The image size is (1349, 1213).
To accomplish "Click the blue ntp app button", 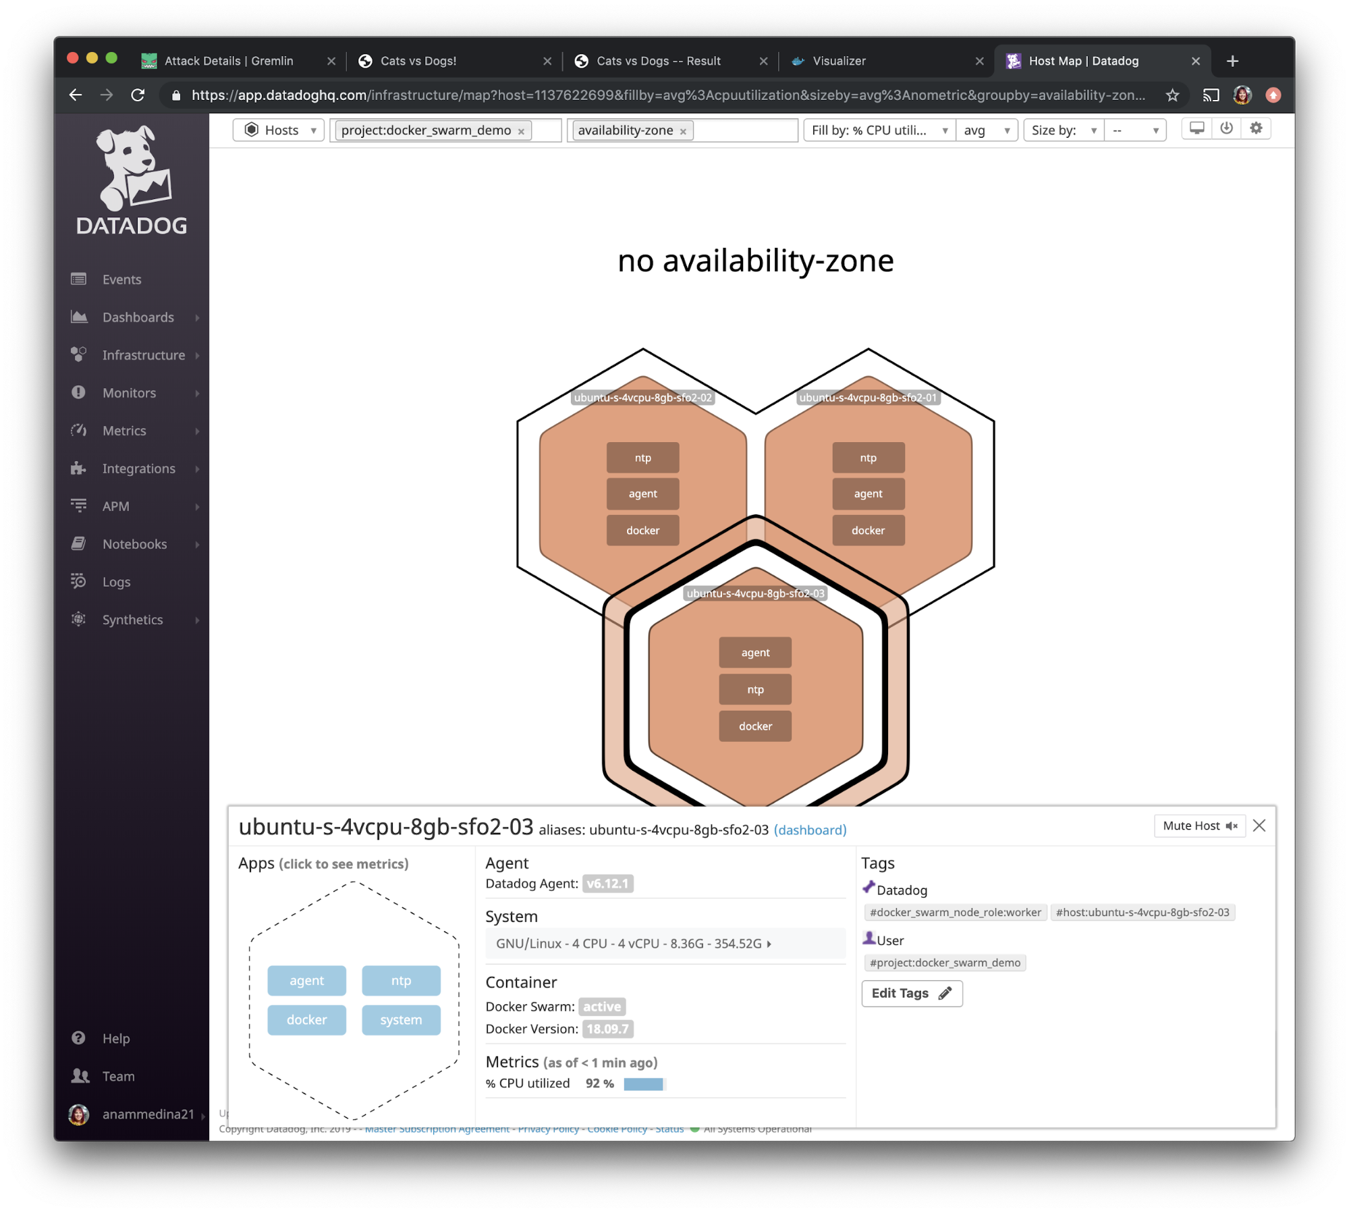I will pos(401,980).
